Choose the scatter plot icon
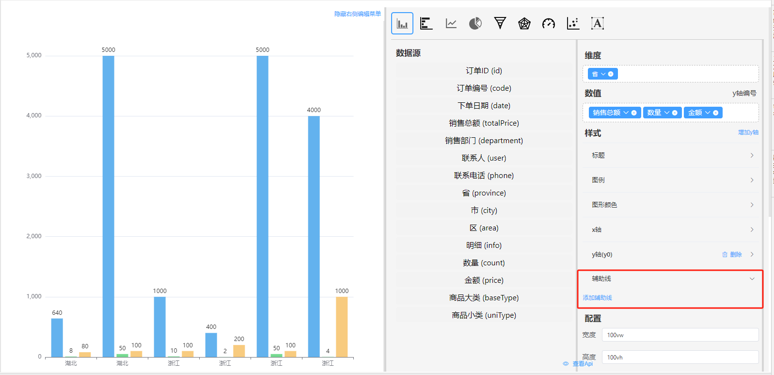This screenshot has width=774, height=375. tap(573, 23)
